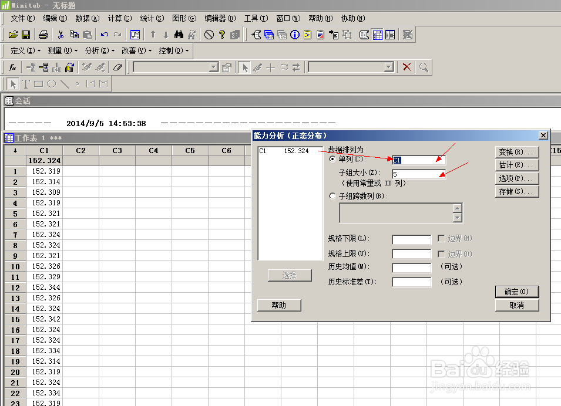This screenshot has height=406, width=561.
Task: Click the fx calculator function icon
Action: pos(12,67)
